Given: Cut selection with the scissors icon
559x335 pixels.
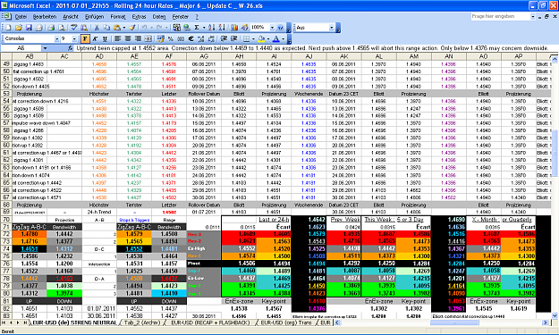Looking at the screenshot, I should 97,28.
